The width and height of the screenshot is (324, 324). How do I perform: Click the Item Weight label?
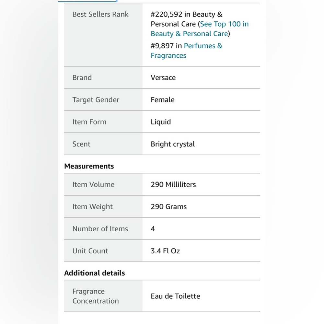(x=92, y=207)
